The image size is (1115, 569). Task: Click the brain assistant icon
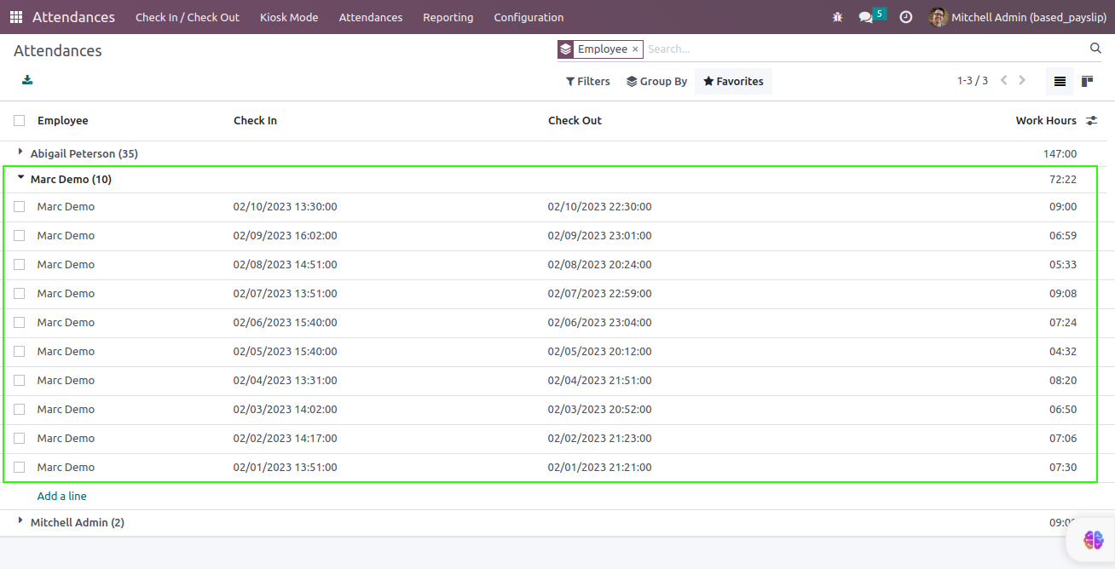pos(1094,539)
